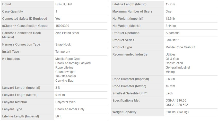The width and height of the screenshot is (218, 121).
Task: Click the 50 ft lifeline length value
Action: pyautogui.click(x=58, y=116)
